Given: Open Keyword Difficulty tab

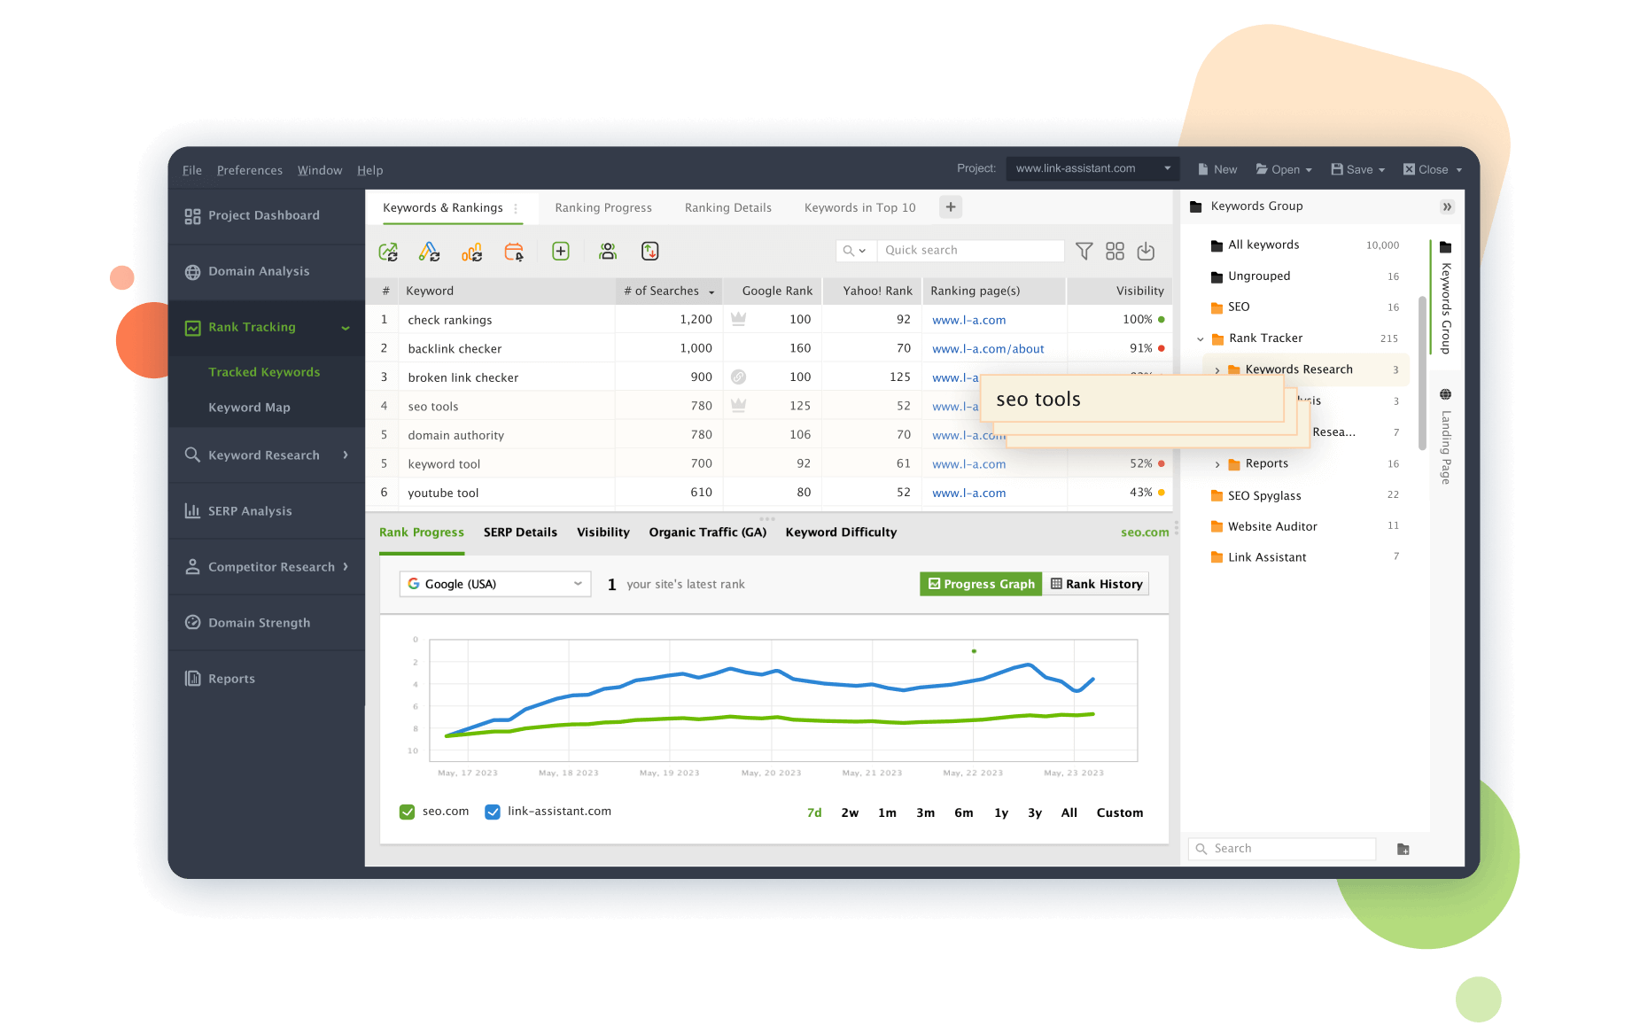Looking at the screenshot, I should click(x=841, y=532).
